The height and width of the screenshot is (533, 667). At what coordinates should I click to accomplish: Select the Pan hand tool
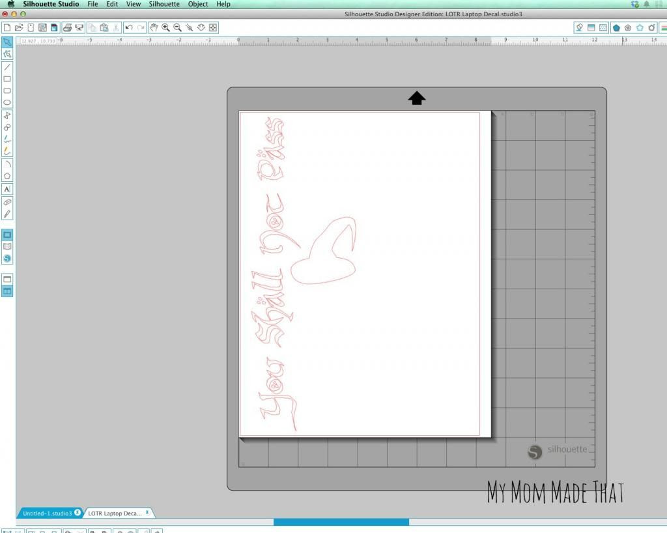[x=154, y=27]
